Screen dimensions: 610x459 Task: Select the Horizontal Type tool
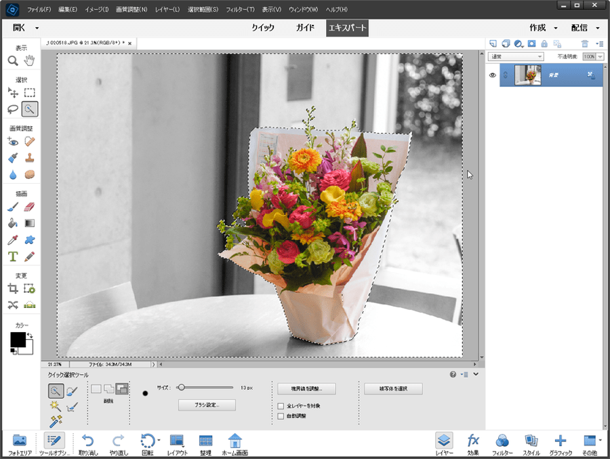[x=13, y=256]
